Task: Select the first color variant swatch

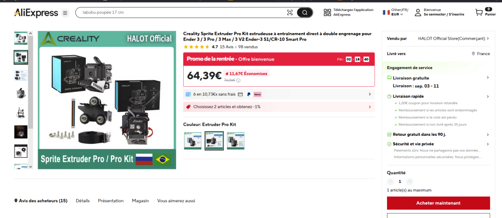Action: coord(193,141)
